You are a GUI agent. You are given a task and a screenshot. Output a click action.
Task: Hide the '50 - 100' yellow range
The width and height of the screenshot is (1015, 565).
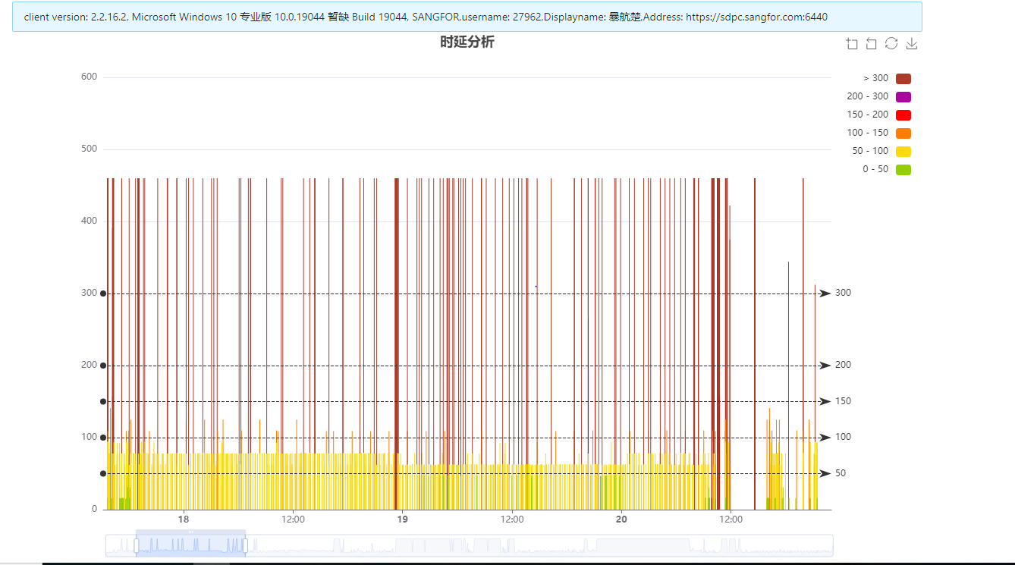click(x=903, y=152)
